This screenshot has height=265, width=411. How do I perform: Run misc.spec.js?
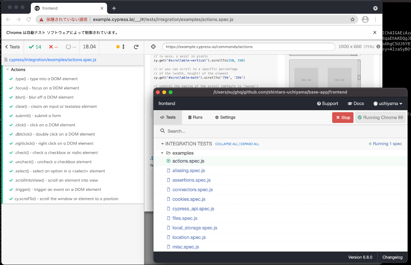pyautogui.click(x=185, y=247)
